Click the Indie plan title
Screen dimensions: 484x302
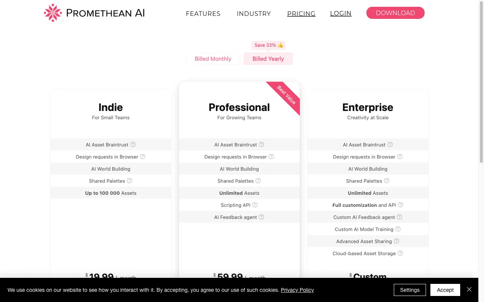click(x=111, y=107)
